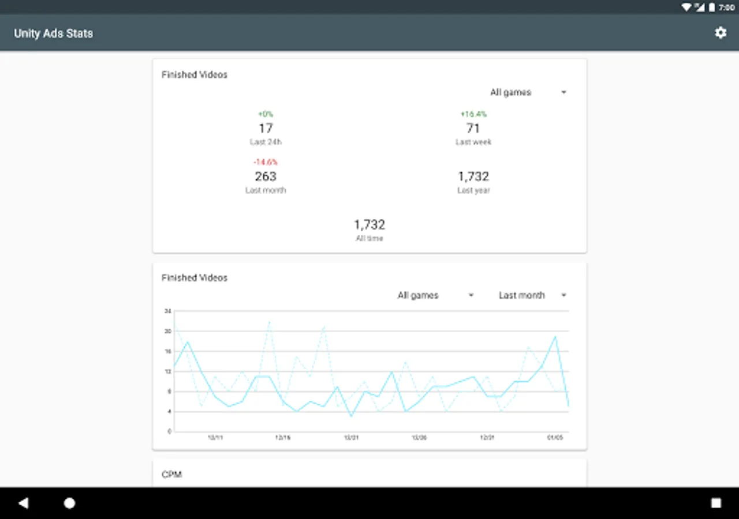The image size is (739, 519).
Task: Click the 12/21 date label on chart axis
Action: tap(351, 438)
